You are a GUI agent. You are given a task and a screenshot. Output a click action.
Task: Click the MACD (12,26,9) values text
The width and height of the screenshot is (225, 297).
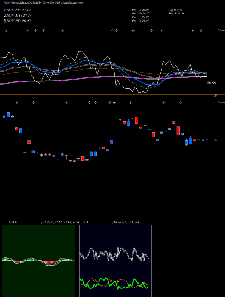pyautogui.click(x=61, y=222)
